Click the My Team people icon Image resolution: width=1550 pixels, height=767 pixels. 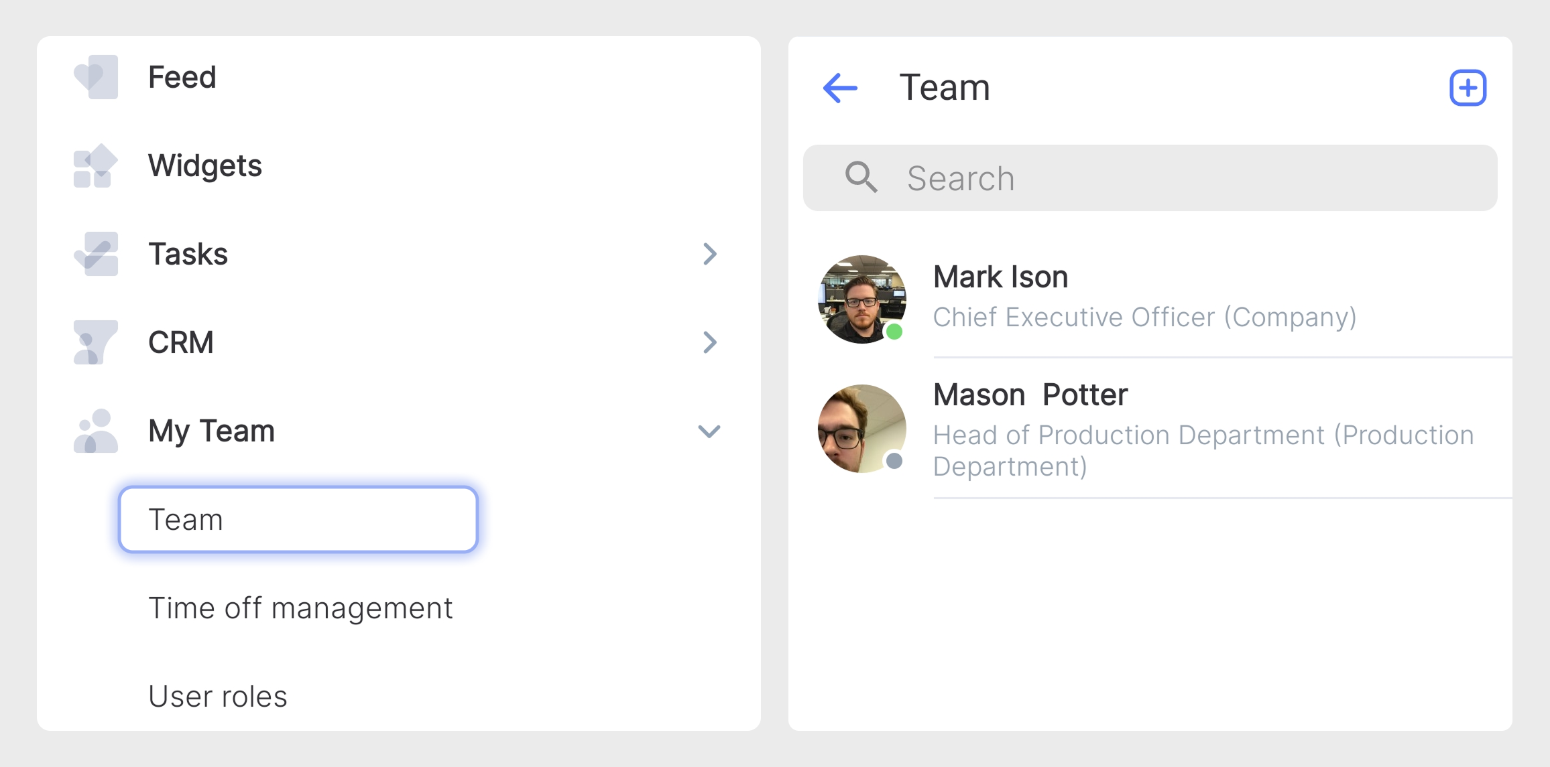(96, 431)
